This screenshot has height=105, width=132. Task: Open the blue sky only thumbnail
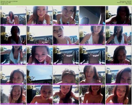point(40,75)
